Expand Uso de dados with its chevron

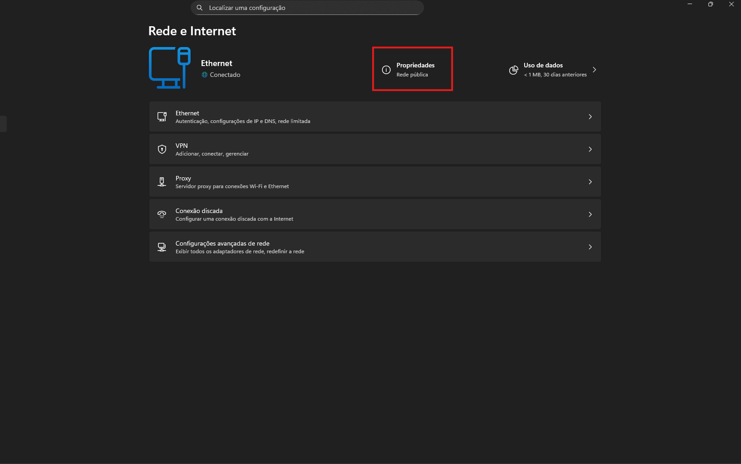click(594, 70)
